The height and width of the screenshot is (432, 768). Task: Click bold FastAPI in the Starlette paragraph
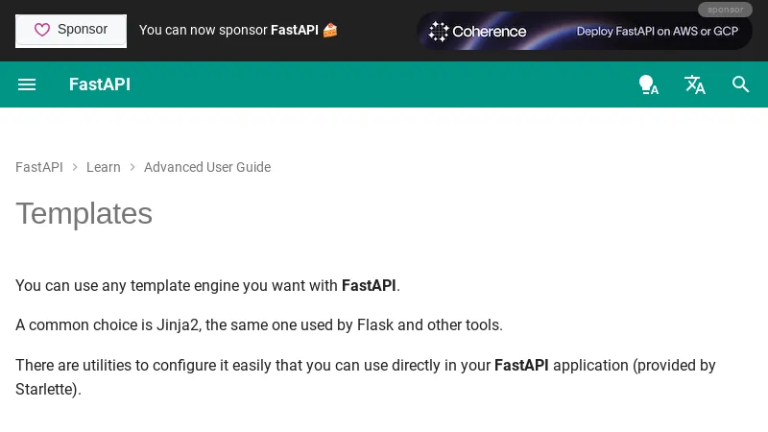521,365
